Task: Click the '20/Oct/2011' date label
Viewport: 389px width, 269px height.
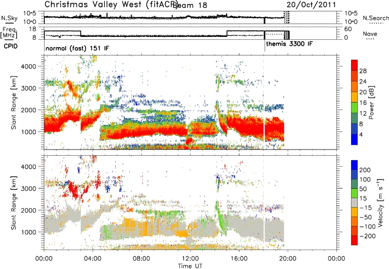Action: point(311,5)
